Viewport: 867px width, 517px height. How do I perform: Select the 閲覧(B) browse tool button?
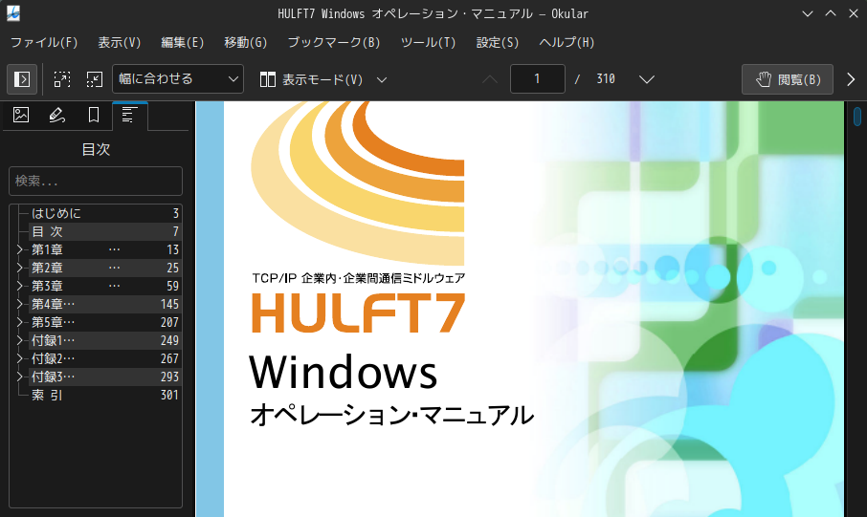pos(788,79)
